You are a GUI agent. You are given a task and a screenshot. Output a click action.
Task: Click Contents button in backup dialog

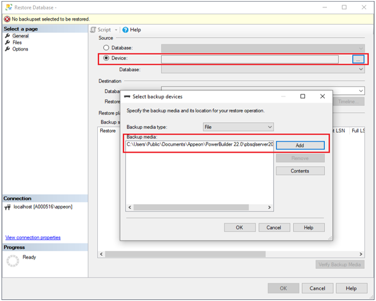[300, 171]
